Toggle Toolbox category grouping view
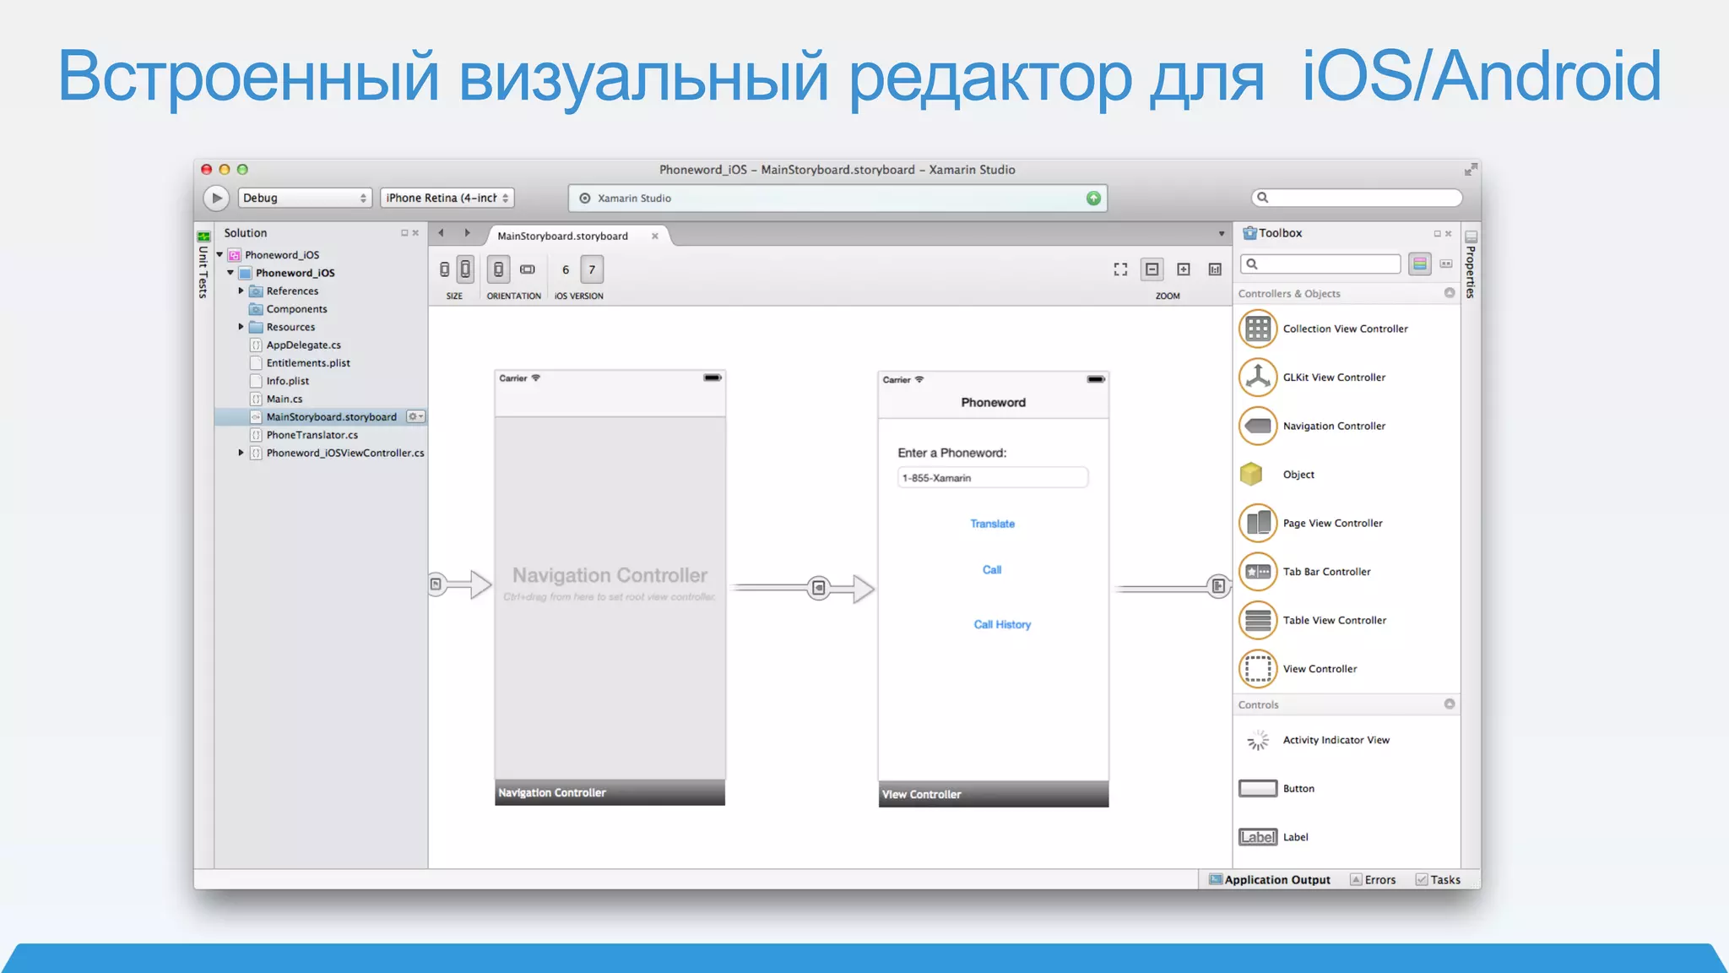Viewport: 1729px width, 973px height. pos(1420,264)
